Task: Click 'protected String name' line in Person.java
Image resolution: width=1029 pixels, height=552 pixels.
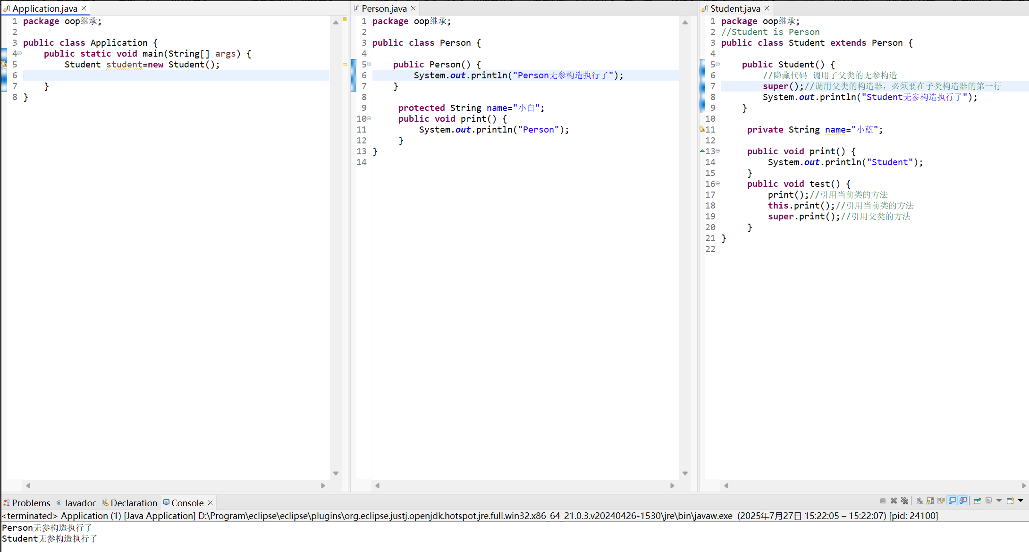Action: click(471, 108)
